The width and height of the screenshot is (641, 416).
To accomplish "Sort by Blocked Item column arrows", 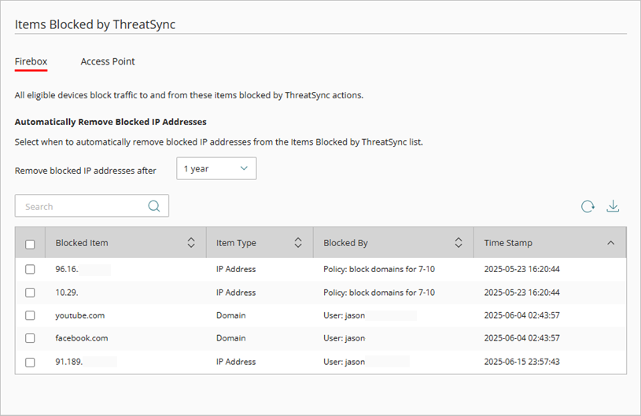I will tap(191, 243).
